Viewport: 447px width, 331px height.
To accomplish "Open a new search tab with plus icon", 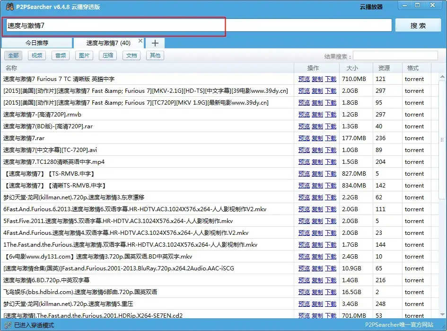I will pyautogui.click(x=155, y=43).
